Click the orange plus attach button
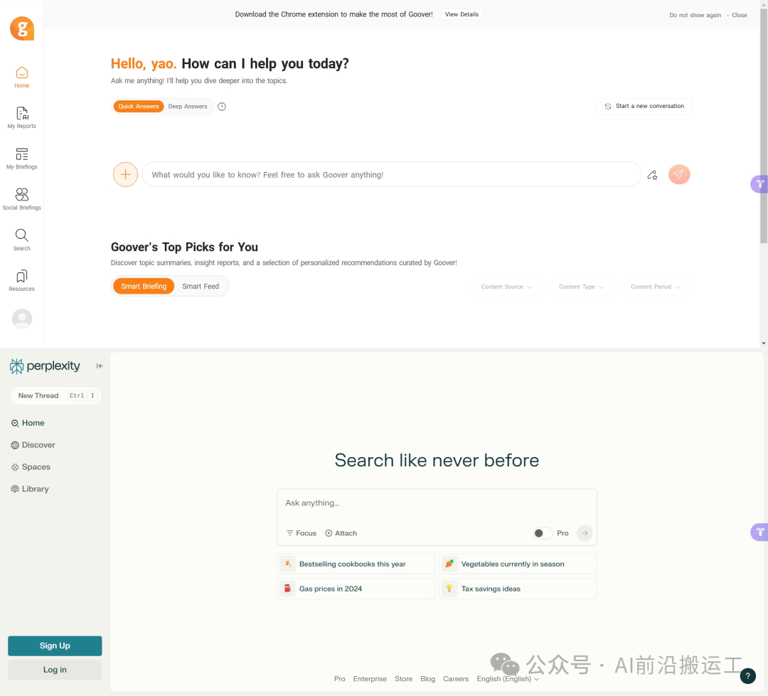The width and height of the screenshot is (768, 696). (x=125, y=174)
